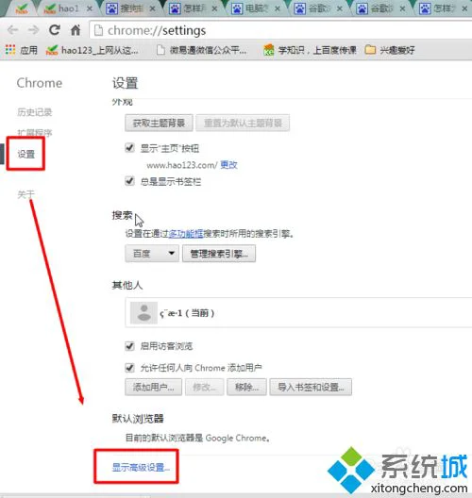The width and height of the screenshot is (472, 498).
Task: Toggle the 显示"主页"按钮 checkbox
Action: (x=129, y=148)
